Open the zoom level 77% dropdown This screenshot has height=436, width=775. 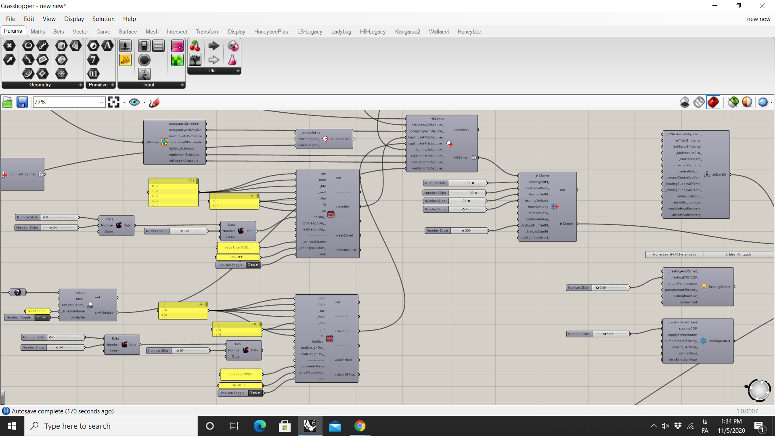101,102
